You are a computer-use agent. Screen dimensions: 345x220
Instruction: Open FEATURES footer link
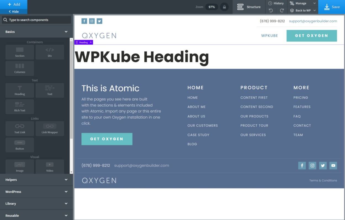coord(302,107)
